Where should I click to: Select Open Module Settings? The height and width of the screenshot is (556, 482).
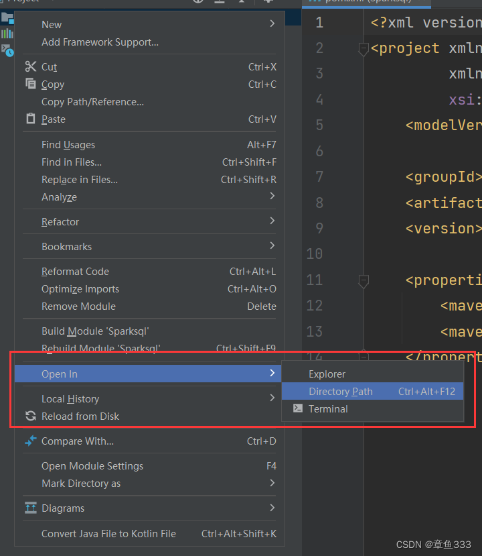149,465
